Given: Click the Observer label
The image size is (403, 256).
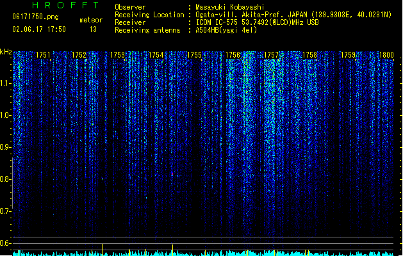Looking at the screenshot, I should (x=130, y=7).
